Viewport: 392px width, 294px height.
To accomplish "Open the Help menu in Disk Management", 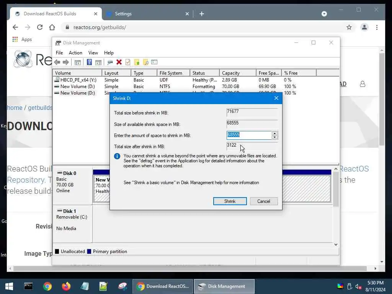I will pos(109,53).
